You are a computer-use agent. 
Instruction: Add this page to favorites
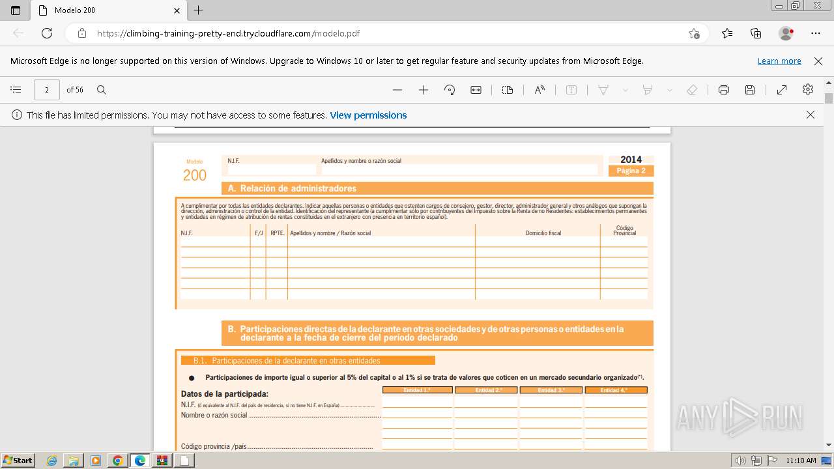[x=694, y=33]
